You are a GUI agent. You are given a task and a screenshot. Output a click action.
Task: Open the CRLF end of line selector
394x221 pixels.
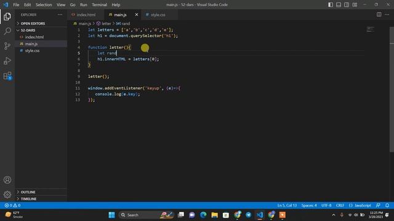pos(340,205)
